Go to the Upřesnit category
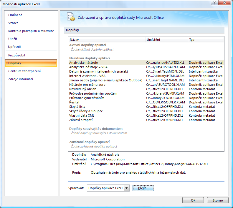 point(14,47)
